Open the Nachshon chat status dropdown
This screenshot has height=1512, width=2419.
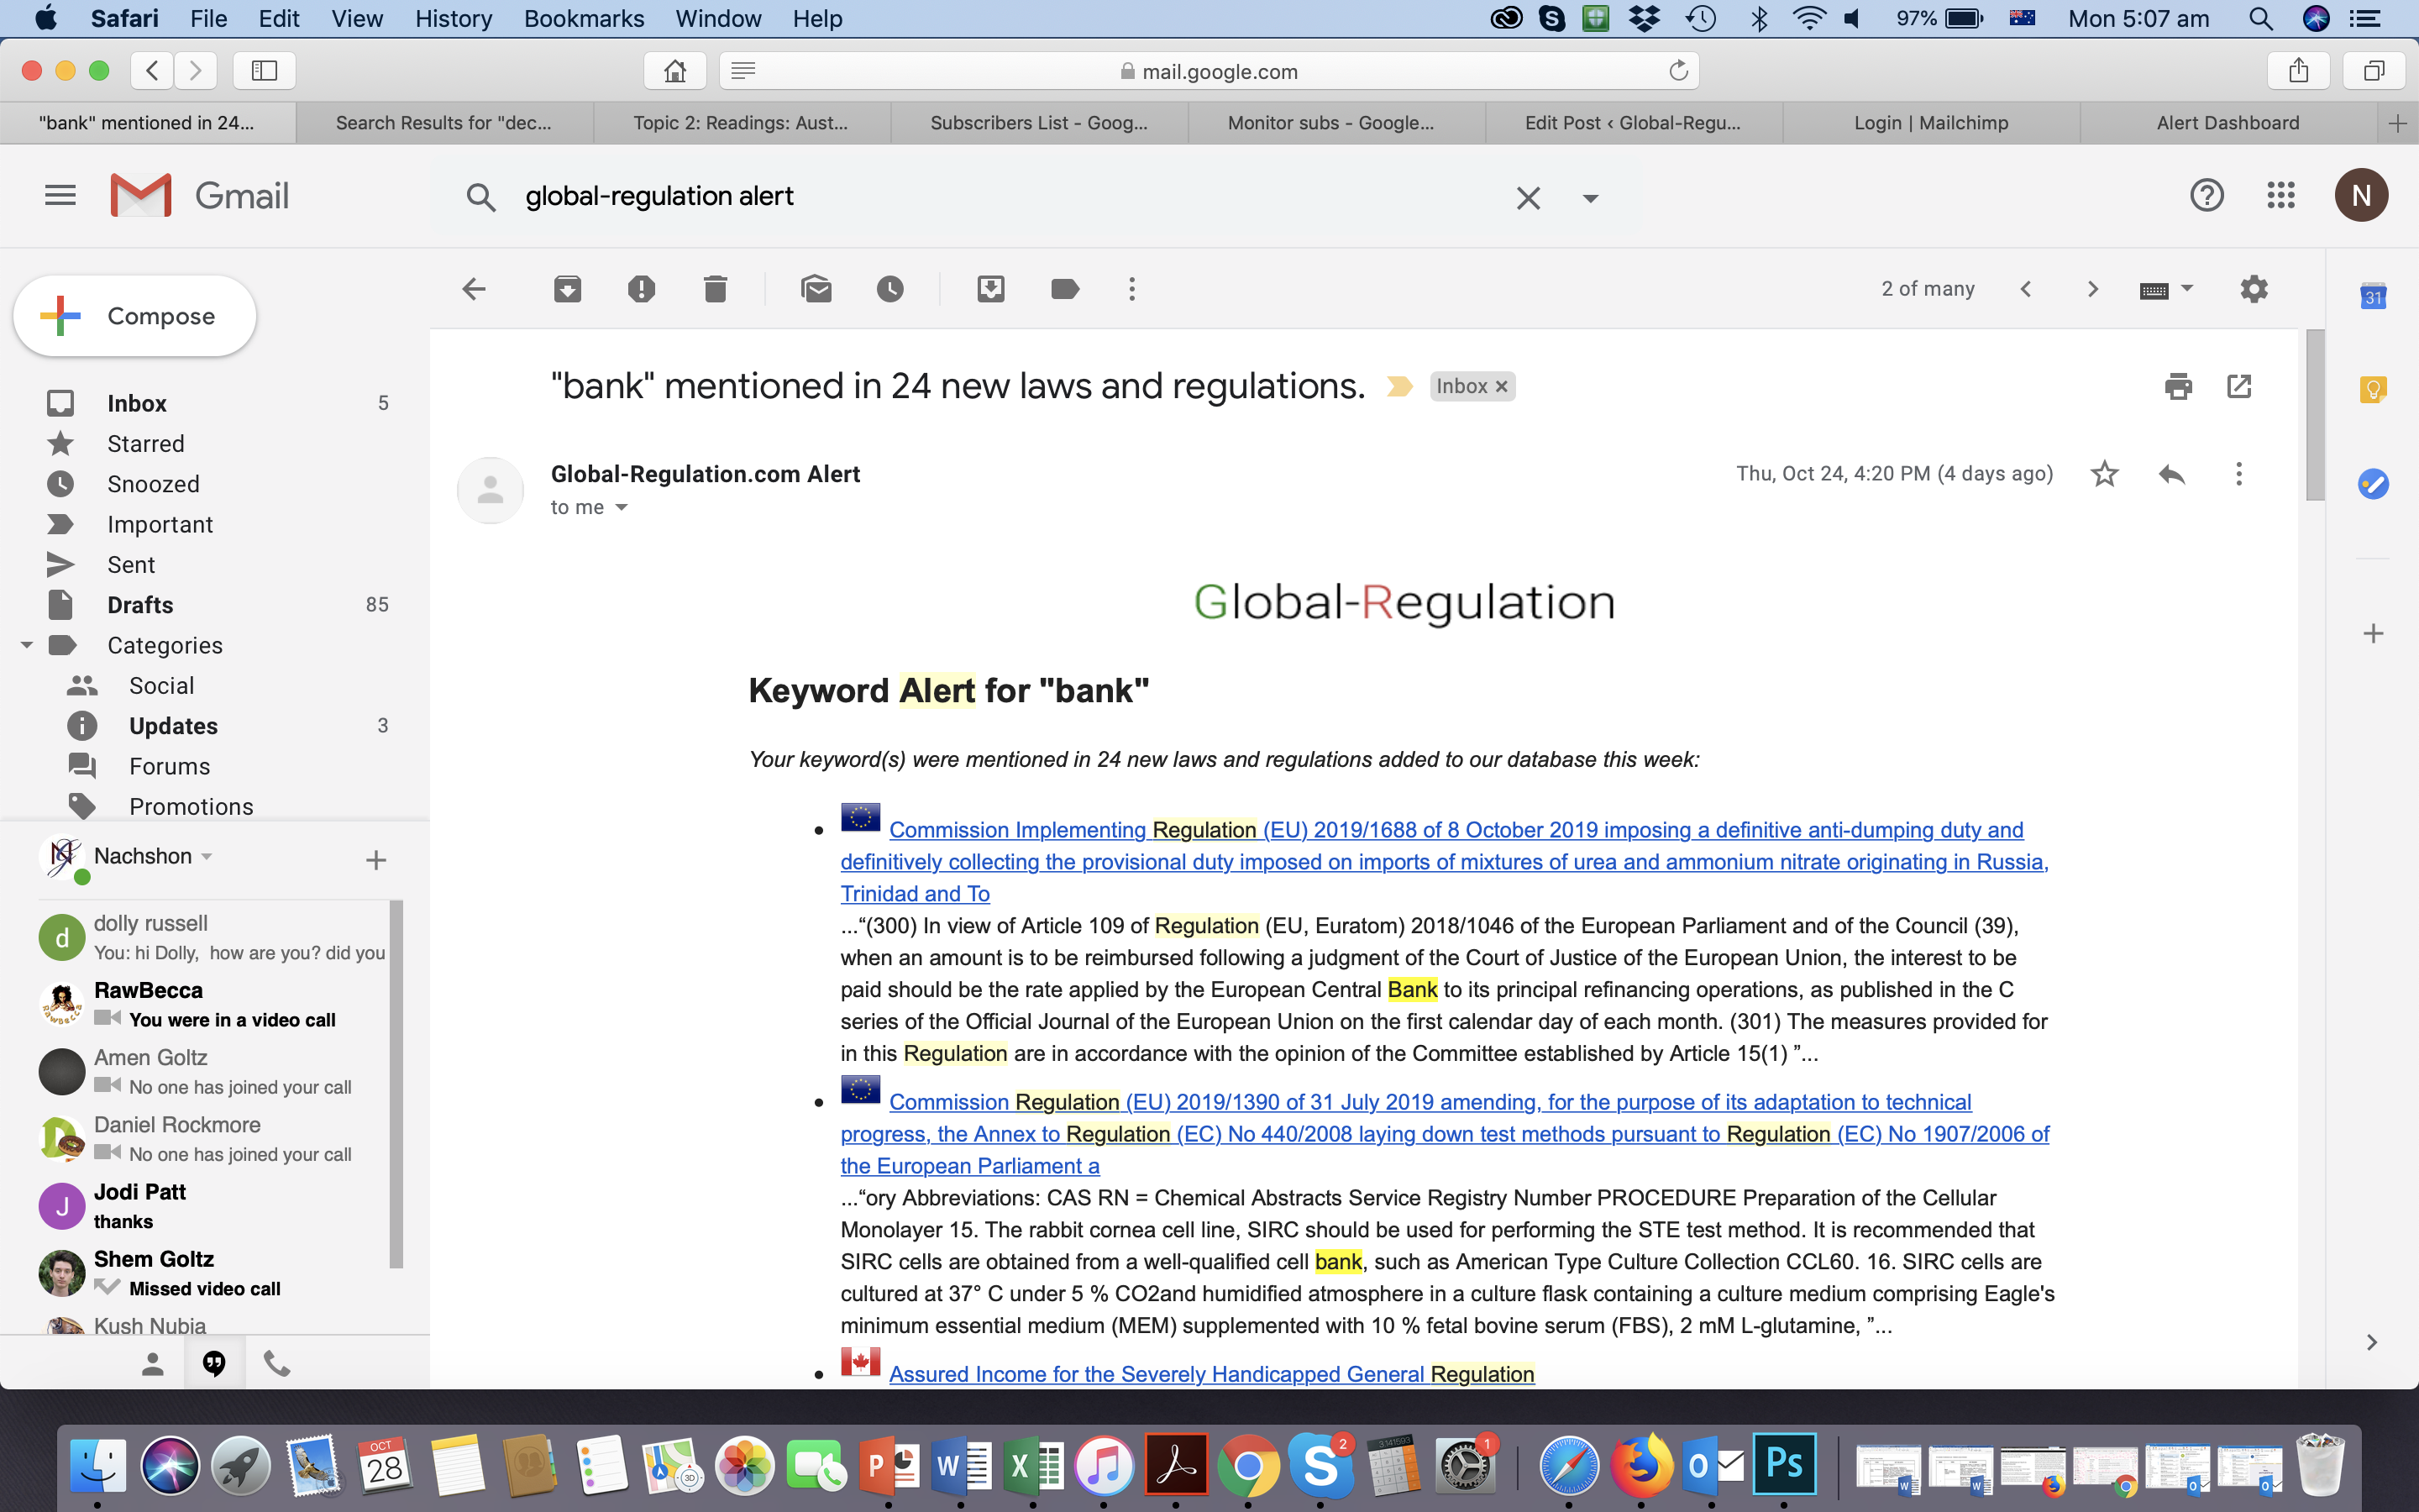coord(207,857)
